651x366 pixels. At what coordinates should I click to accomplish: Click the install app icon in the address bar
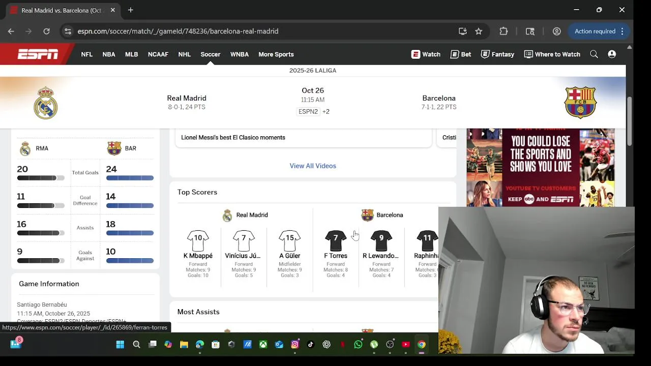462,31
